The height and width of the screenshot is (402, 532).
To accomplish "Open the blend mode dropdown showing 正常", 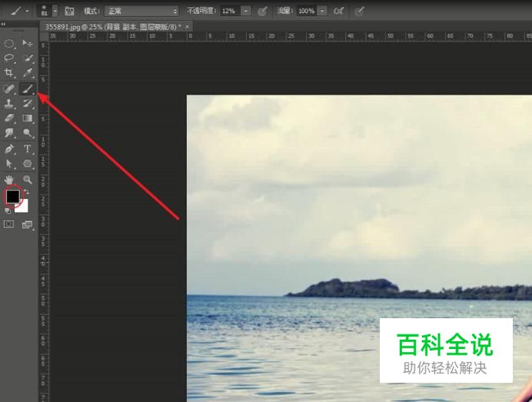I will coord(142,12).
